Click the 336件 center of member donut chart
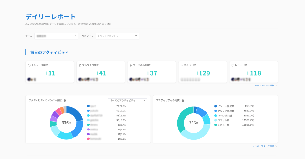Viewport: 305px width, 159px height. coord(66,123)
